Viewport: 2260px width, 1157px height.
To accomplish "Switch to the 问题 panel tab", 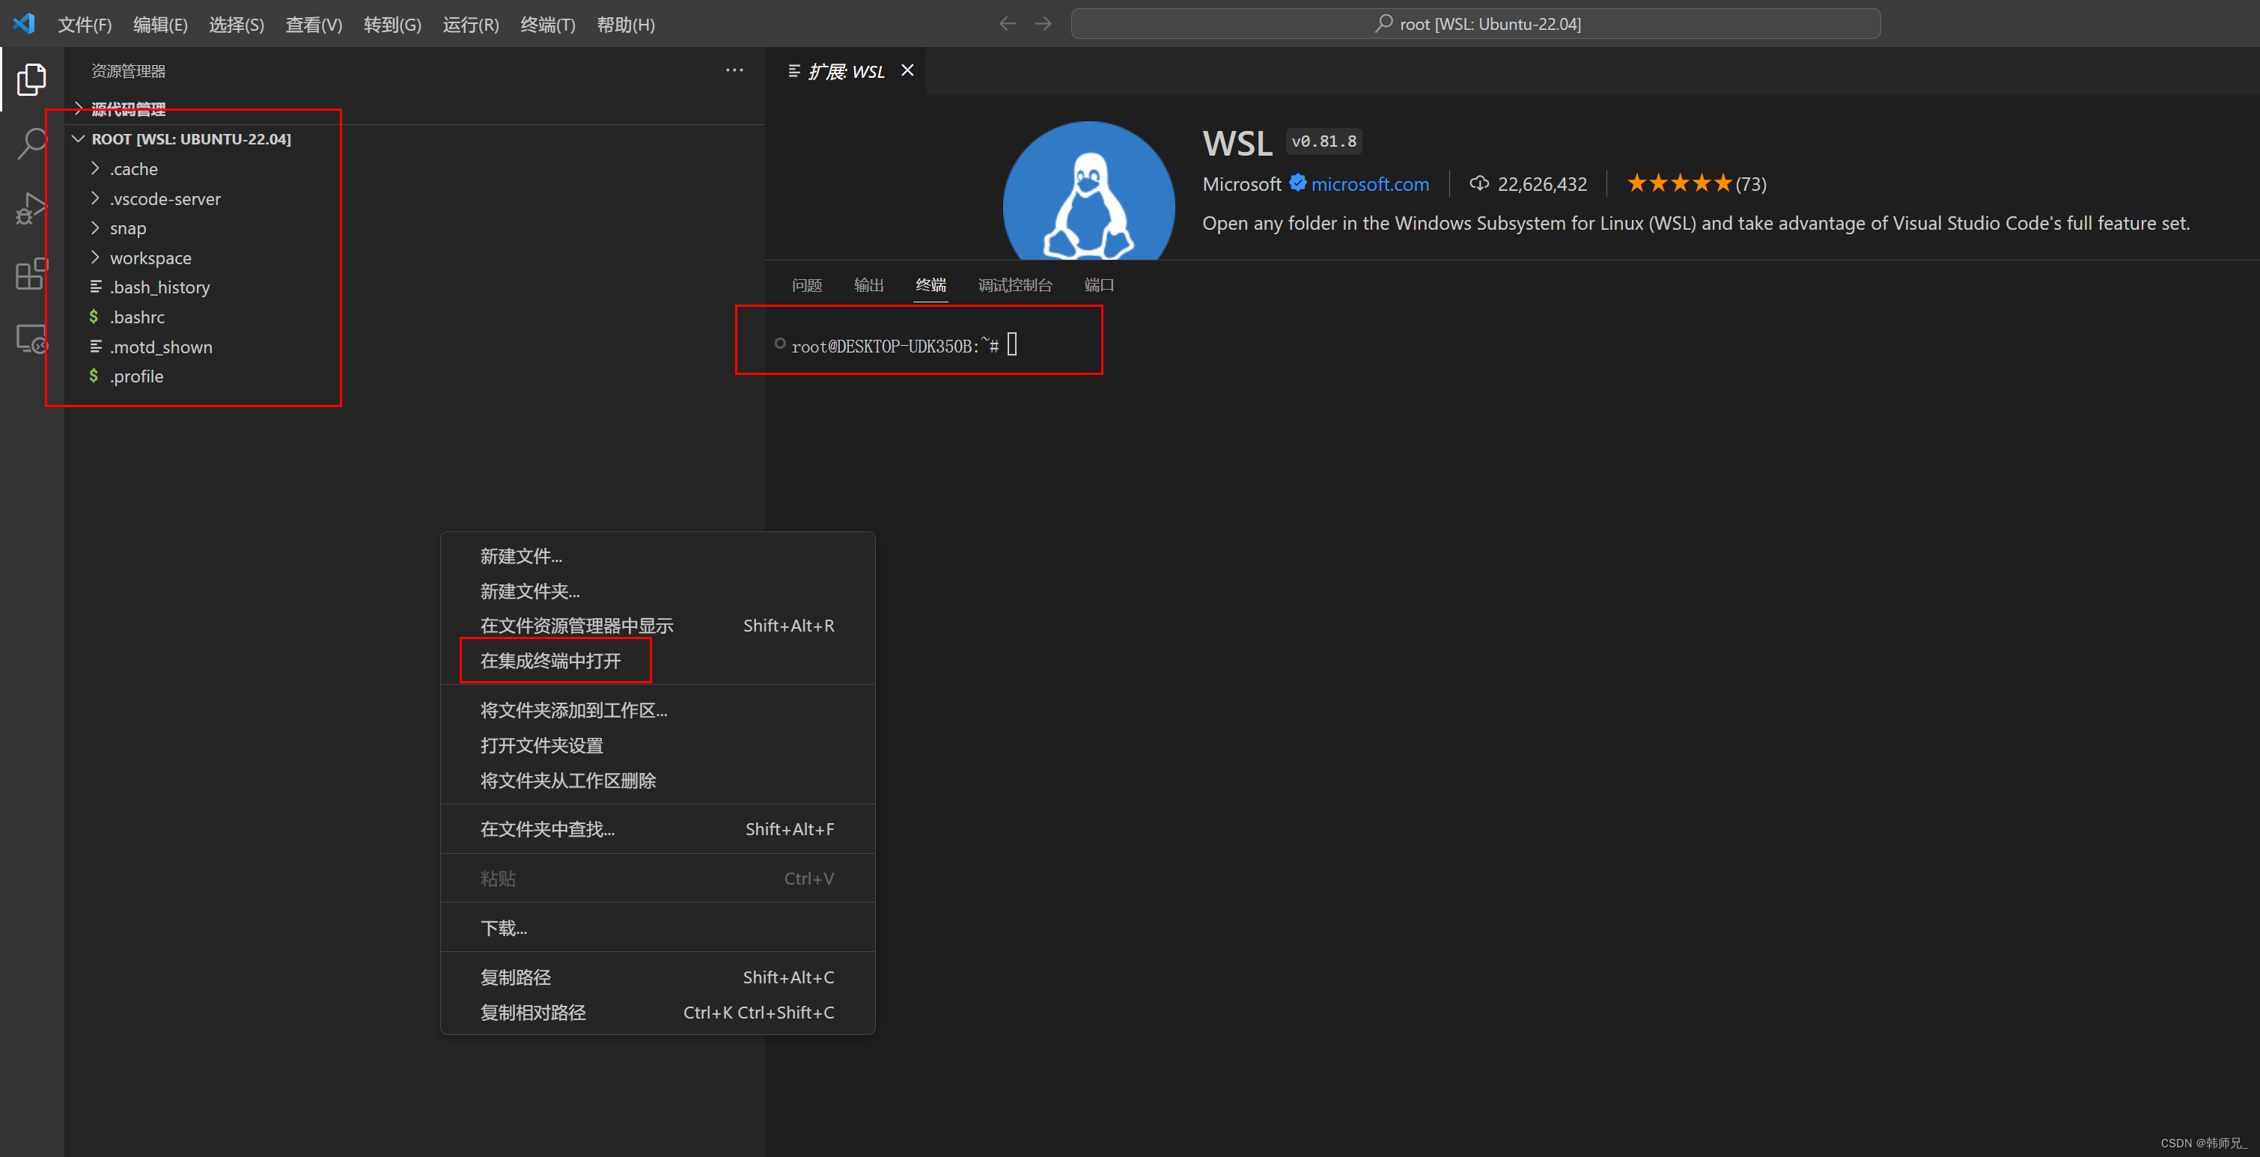I will pos(807,285).
